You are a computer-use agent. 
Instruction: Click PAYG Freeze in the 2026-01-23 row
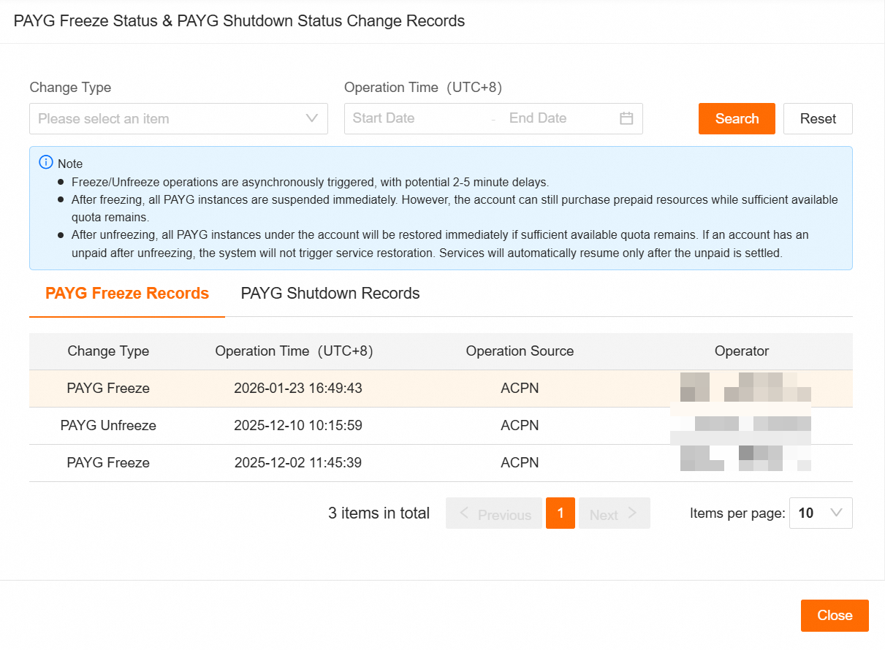(108, 389)
